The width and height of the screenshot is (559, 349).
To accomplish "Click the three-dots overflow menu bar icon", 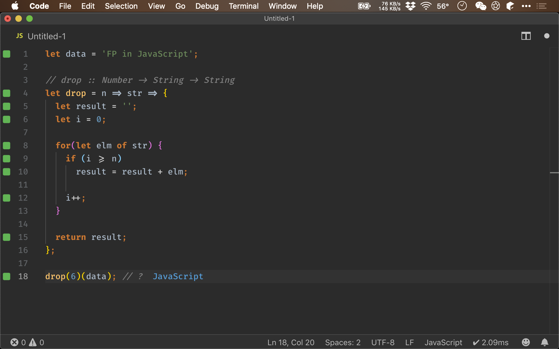I will tap(526, 6).
